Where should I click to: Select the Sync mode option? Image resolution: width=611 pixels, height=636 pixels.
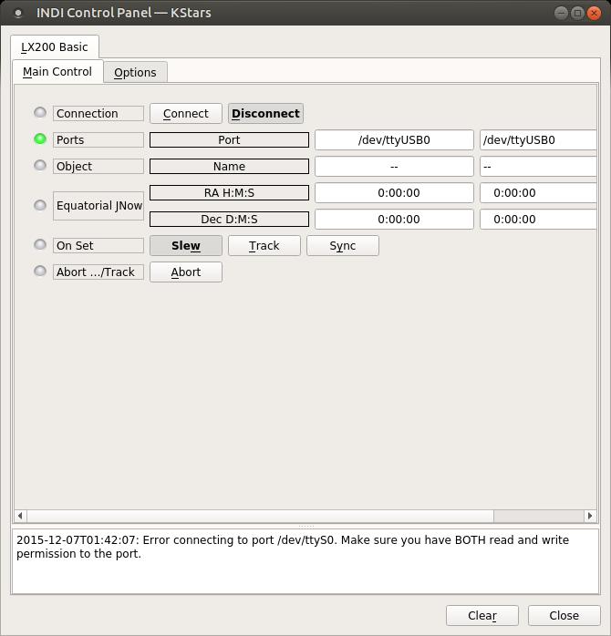coord(342,245)
